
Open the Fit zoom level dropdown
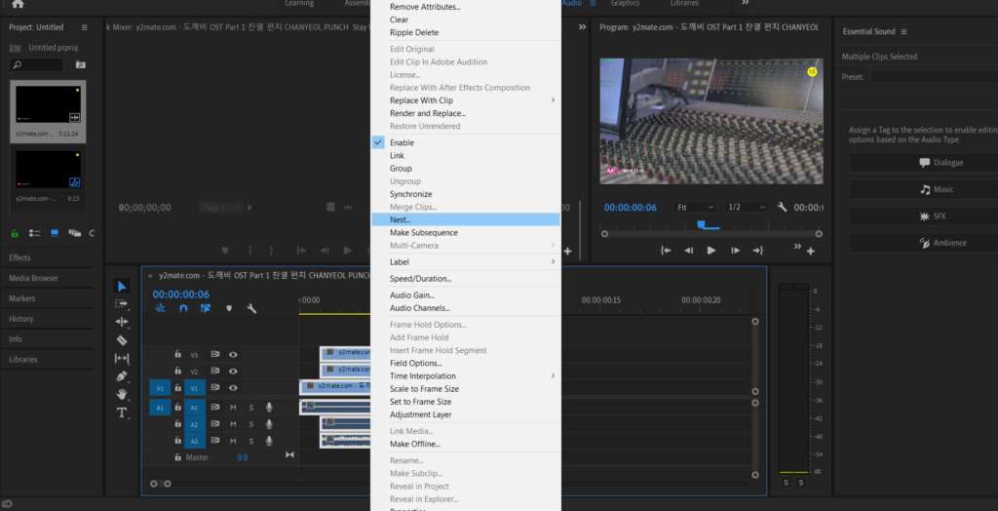pyautogui.click(x=695, y=207)
